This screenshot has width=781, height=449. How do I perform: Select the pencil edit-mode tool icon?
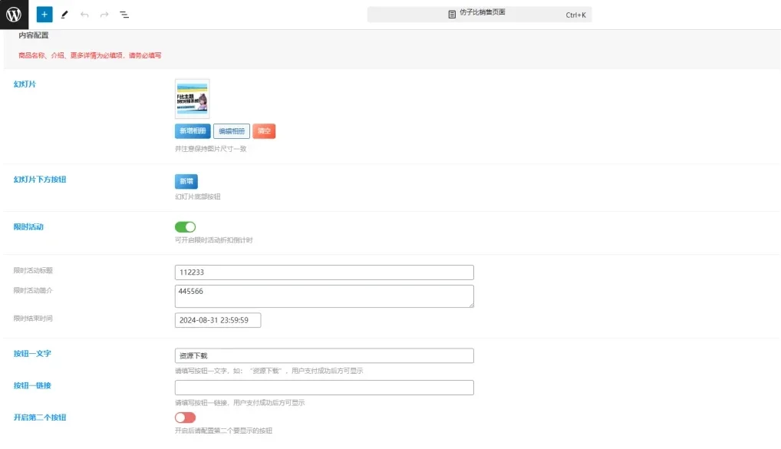64,14
